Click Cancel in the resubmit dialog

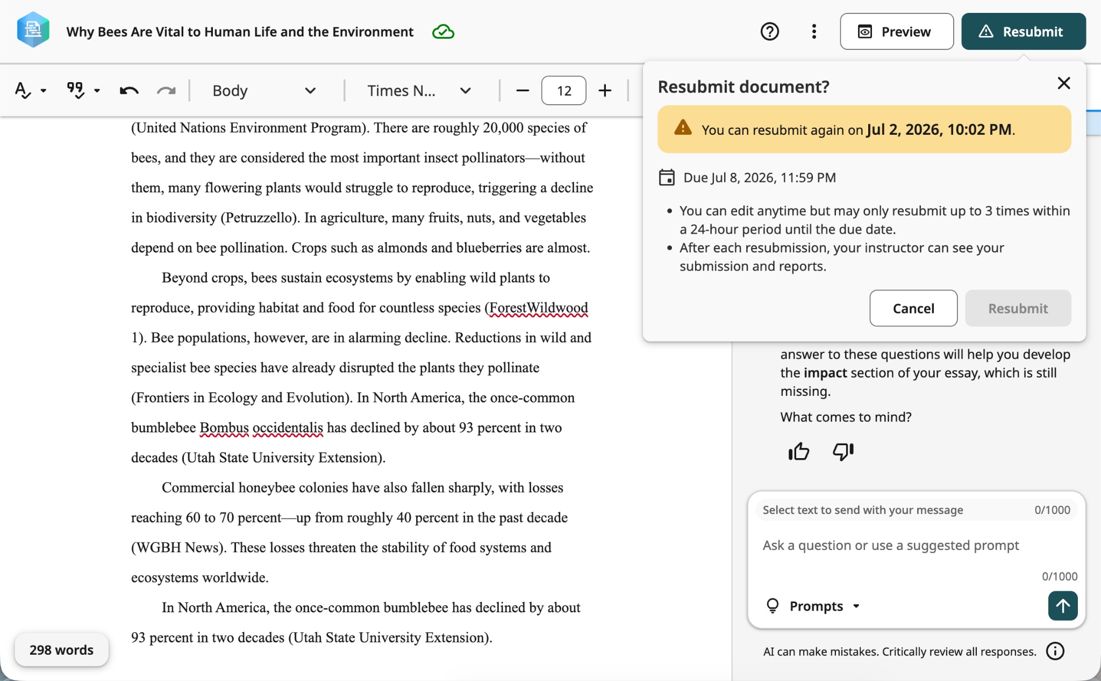[913, 308]
